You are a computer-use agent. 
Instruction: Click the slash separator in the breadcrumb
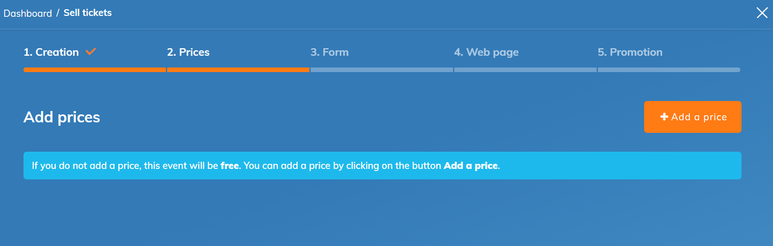[58, 13]
